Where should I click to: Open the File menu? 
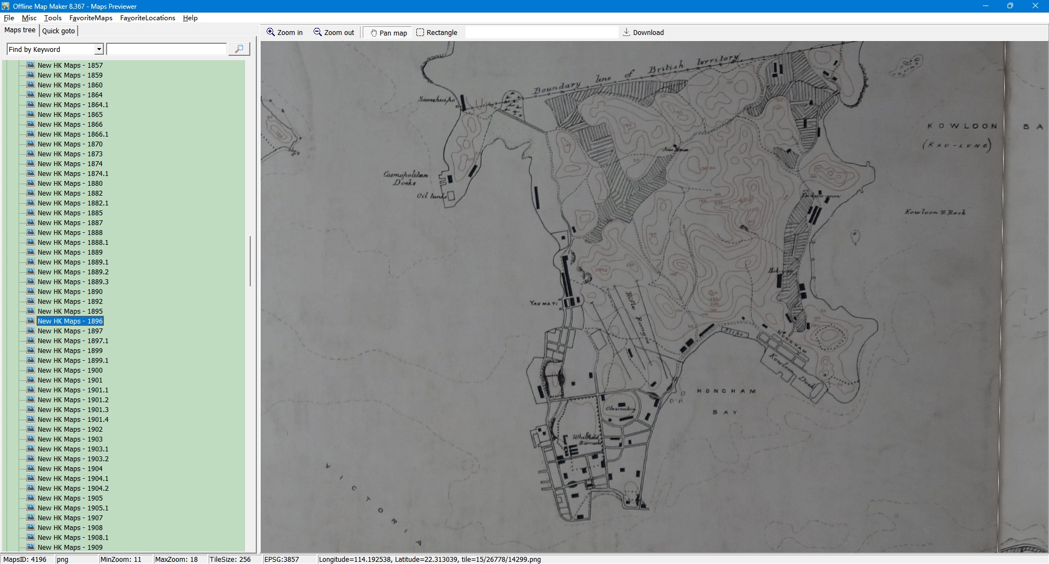(9, 18)
